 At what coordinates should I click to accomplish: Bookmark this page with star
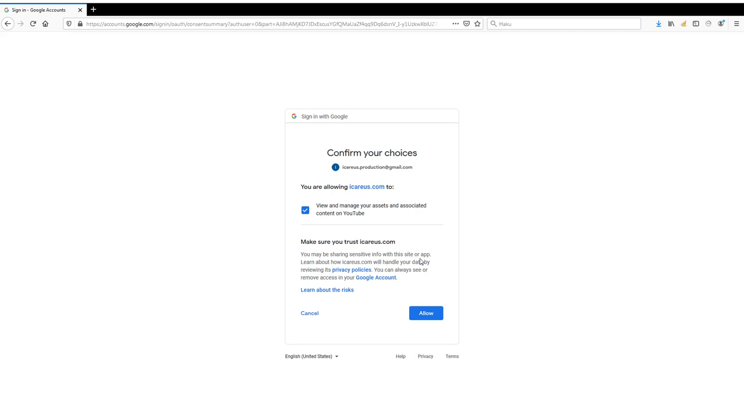[477, 24]
